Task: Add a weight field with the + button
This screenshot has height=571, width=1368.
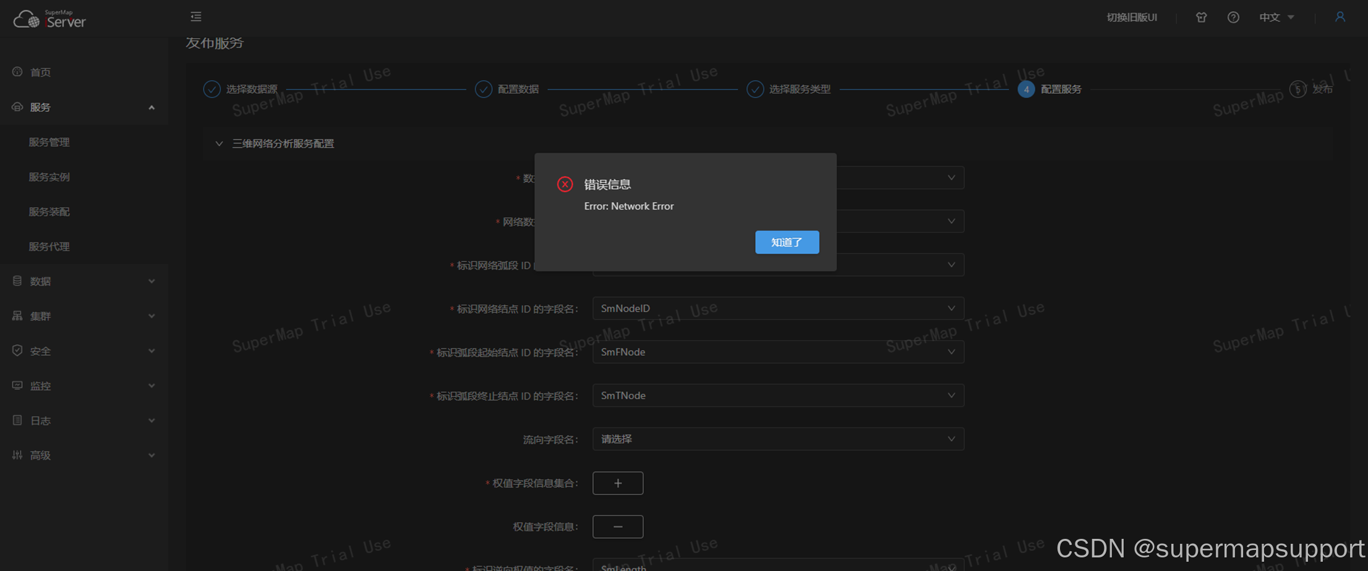Action: click(x=617, y=483)
